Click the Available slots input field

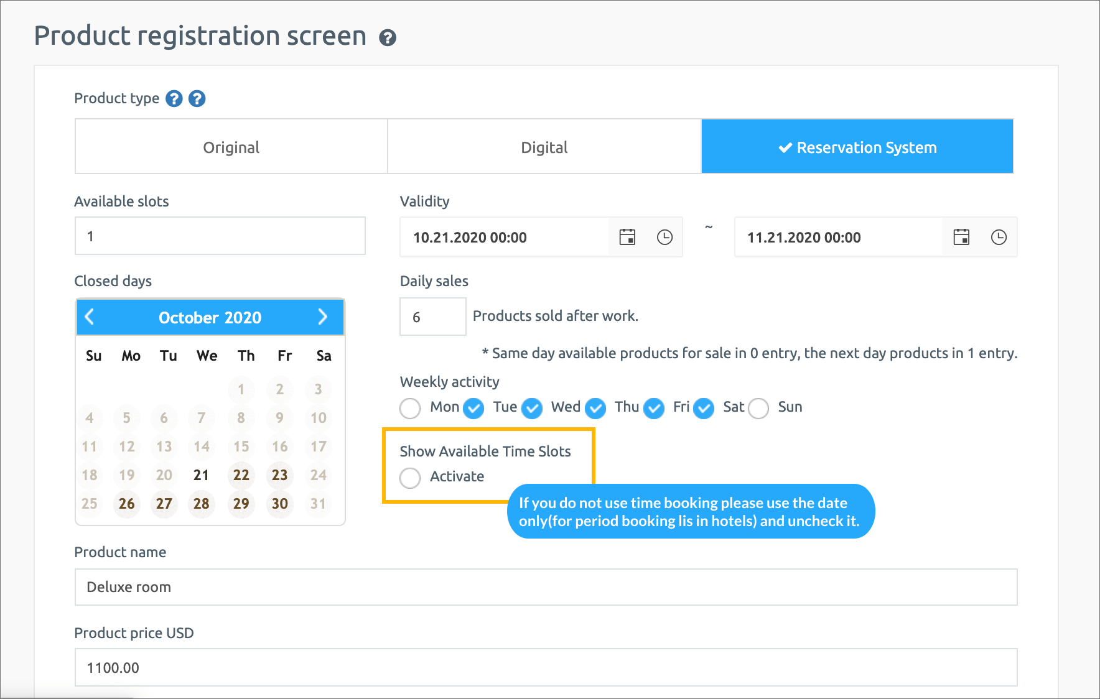pos(220,236)
